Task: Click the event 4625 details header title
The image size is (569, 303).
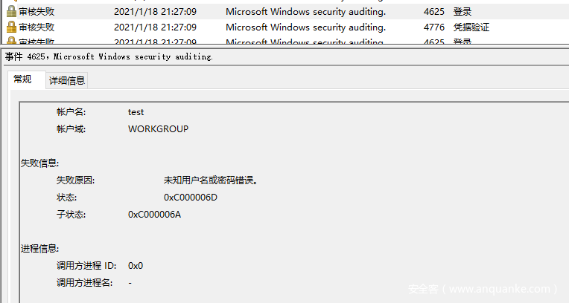Action: pos(109,56)
